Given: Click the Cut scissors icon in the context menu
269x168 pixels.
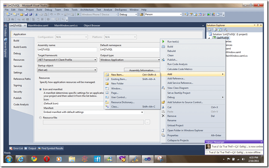Looking at the screenshot, I should [x=164, y=107].
